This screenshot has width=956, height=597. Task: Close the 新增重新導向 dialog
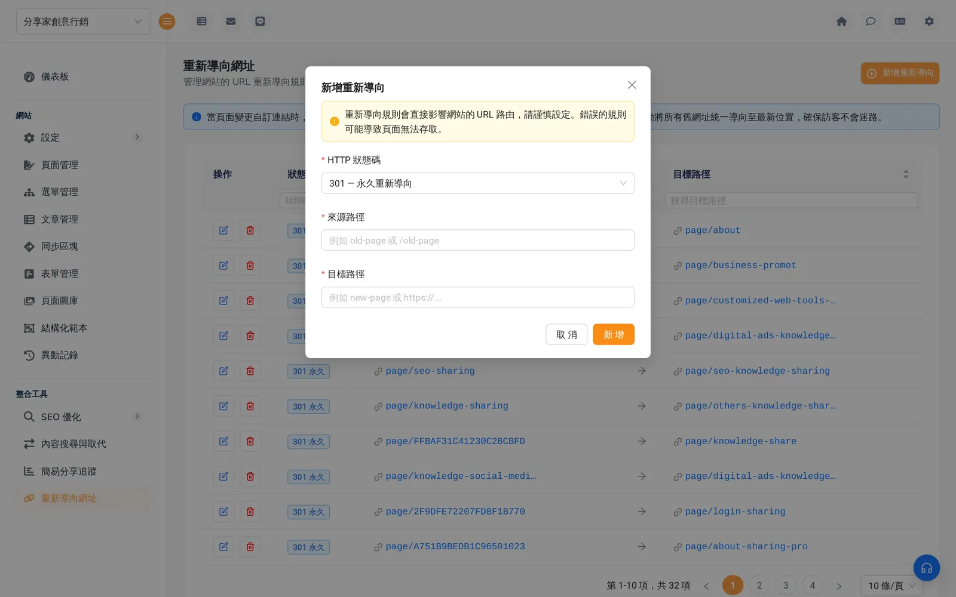point(632,85)
